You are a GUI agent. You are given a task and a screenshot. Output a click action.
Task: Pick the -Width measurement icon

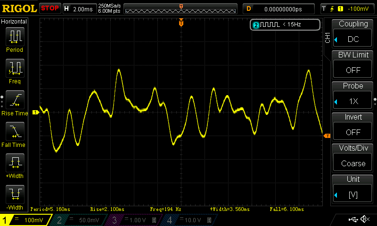15,194
